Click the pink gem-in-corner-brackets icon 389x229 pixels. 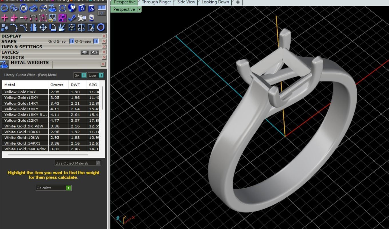(43, 18)
